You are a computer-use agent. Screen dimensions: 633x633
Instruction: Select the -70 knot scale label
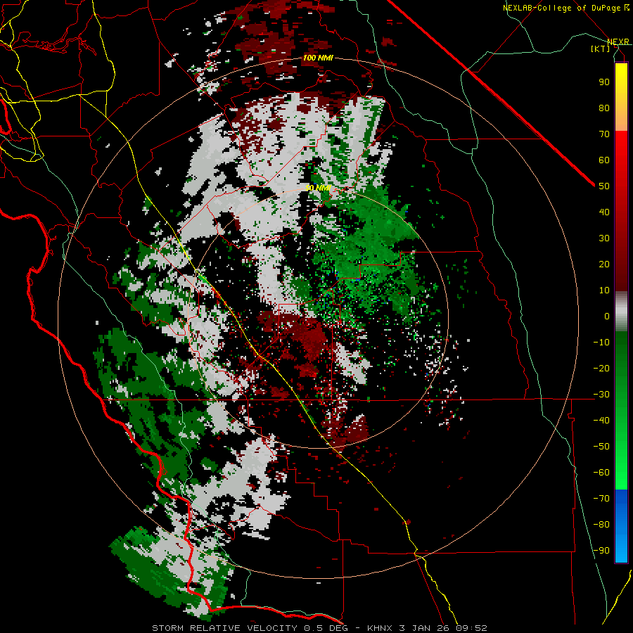(601, 499)
